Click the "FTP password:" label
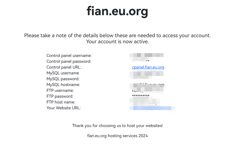The image size is (239, 145). point(60,96)
